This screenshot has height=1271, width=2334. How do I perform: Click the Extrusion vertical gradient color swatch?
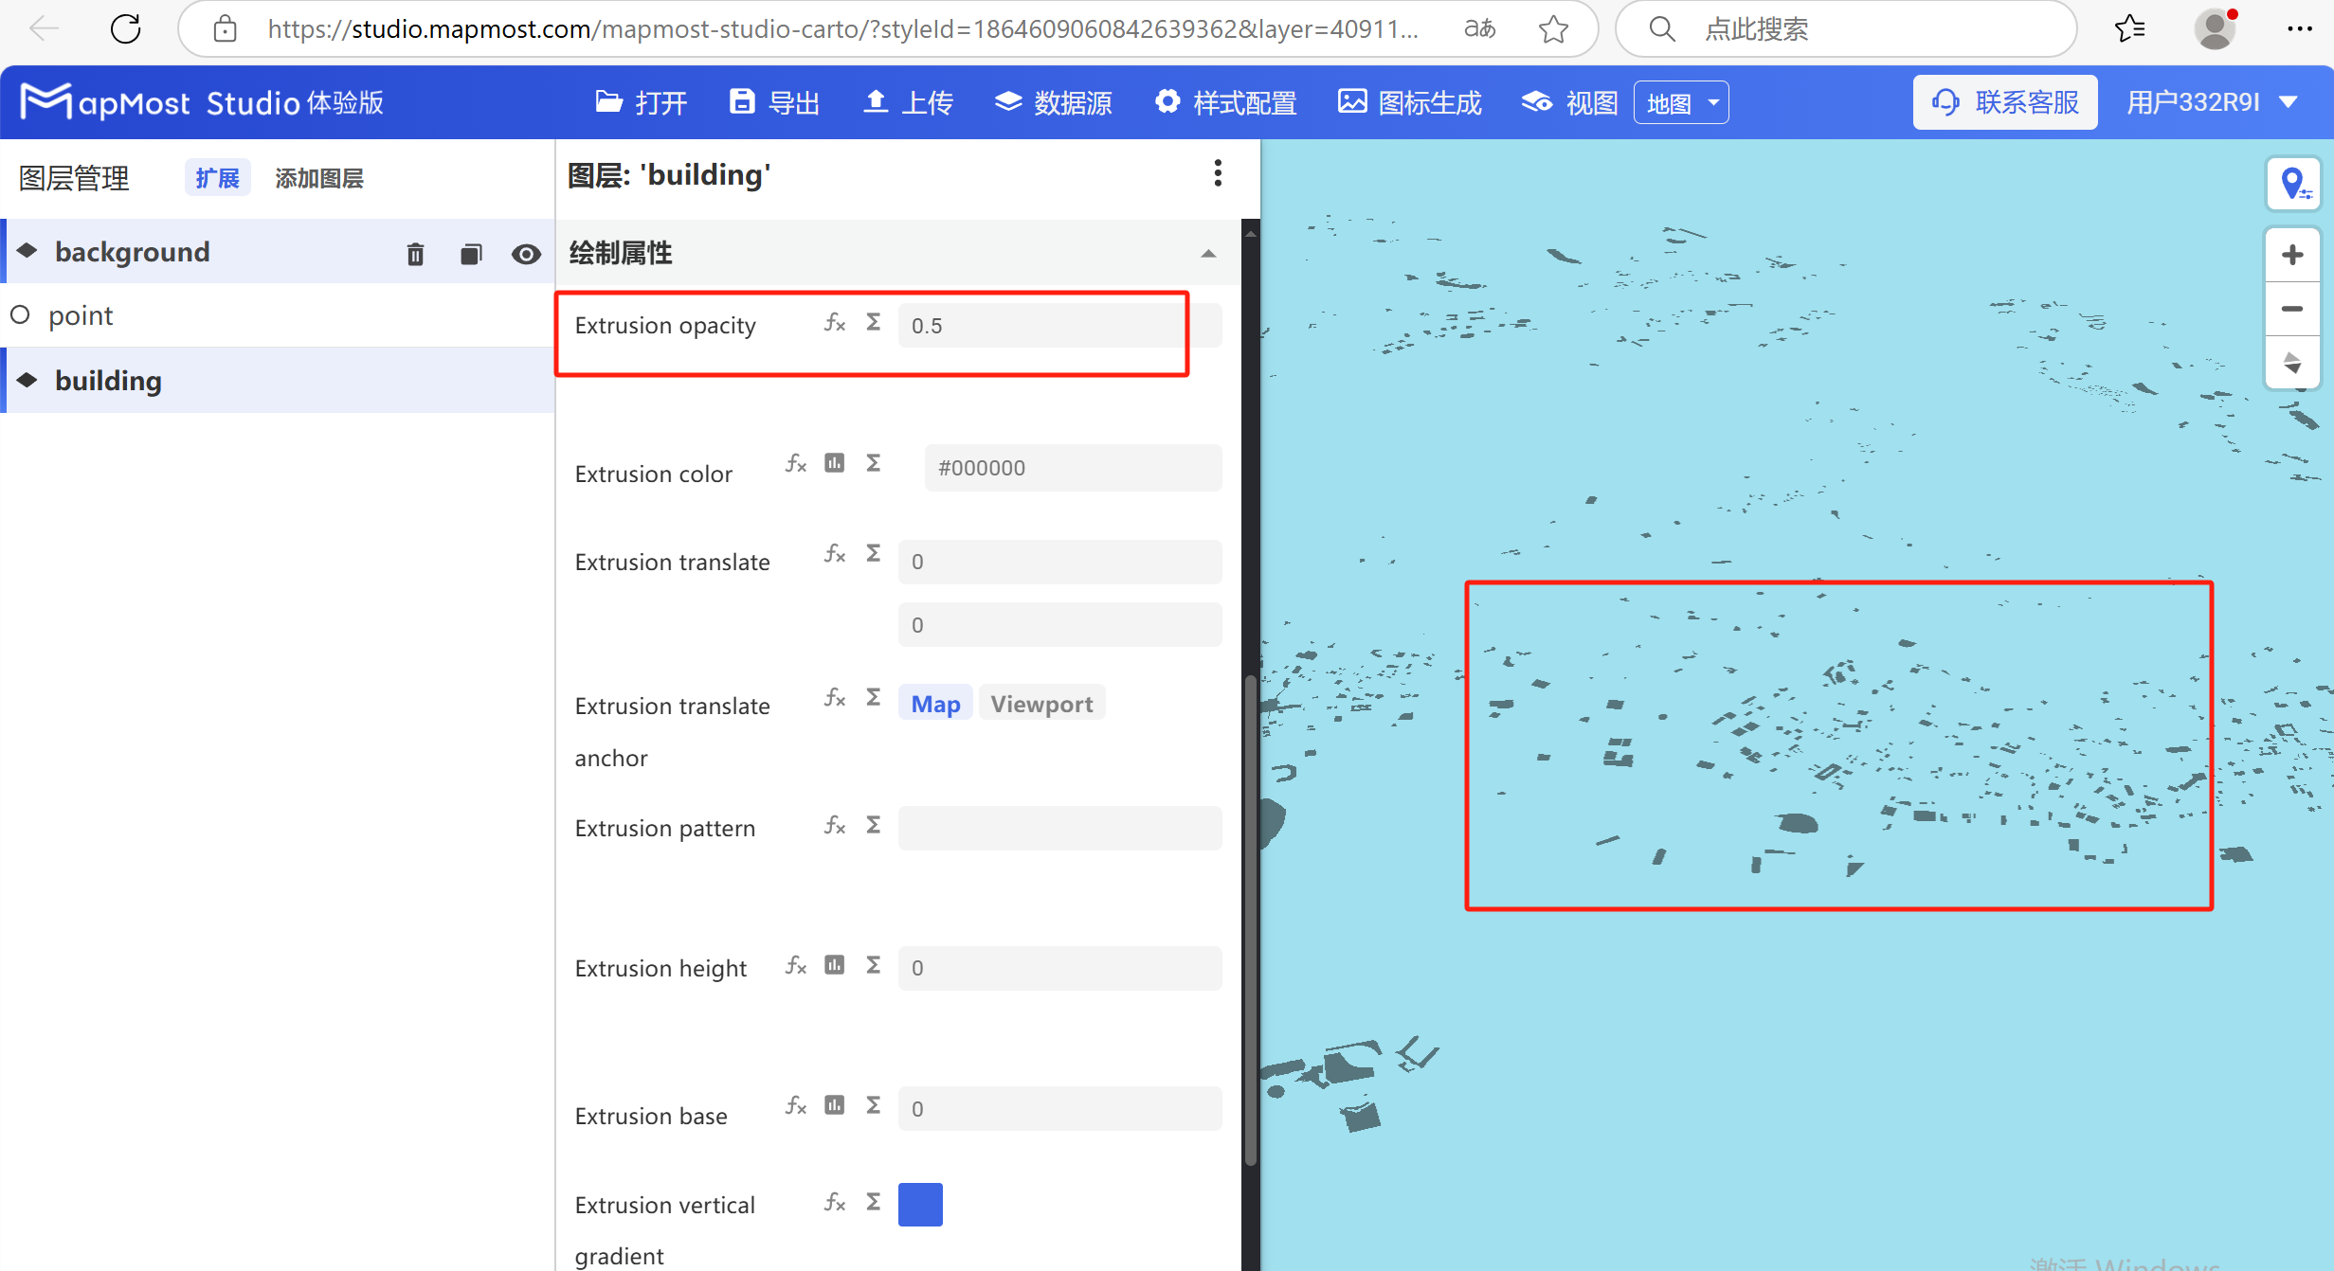pos(919,1204)
